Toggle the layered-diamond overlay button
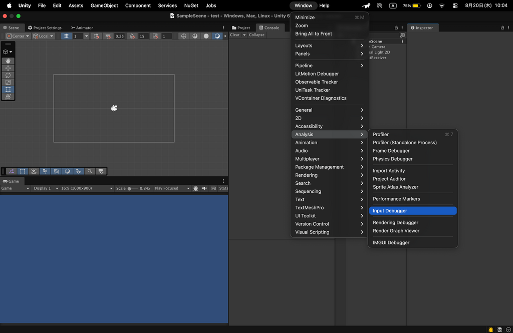 coord(79,171)
